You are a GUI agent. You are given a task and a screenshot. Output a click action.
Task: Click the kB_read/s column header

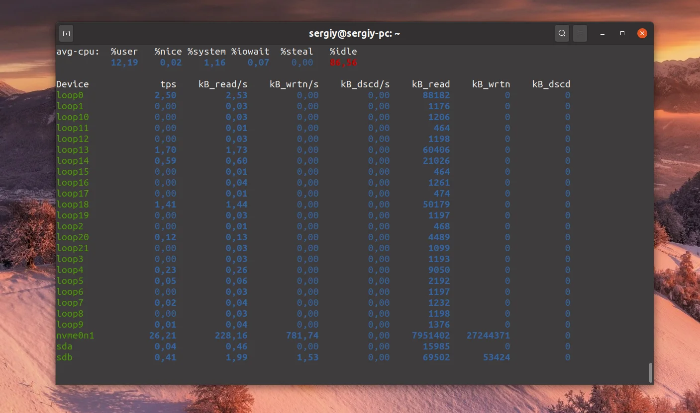(x=223, y=84)
